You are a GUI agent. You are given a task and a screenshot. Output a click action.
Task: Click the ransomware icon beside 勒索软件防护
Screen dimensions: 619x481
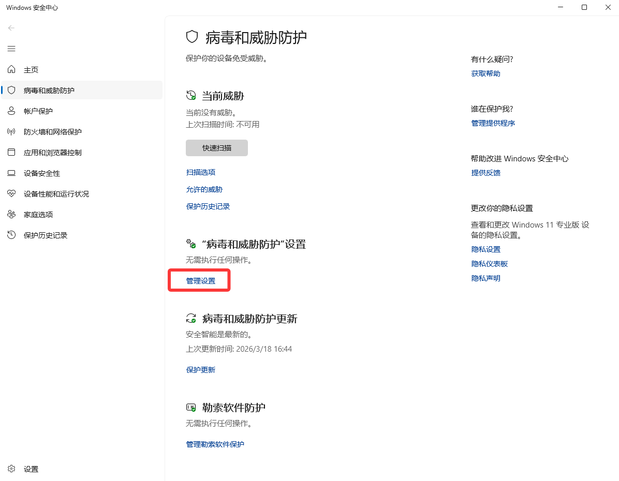tap(191, 407)
